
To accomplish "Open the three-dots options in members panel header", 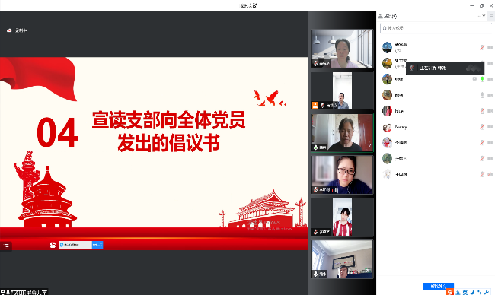I will pos(478,16).
